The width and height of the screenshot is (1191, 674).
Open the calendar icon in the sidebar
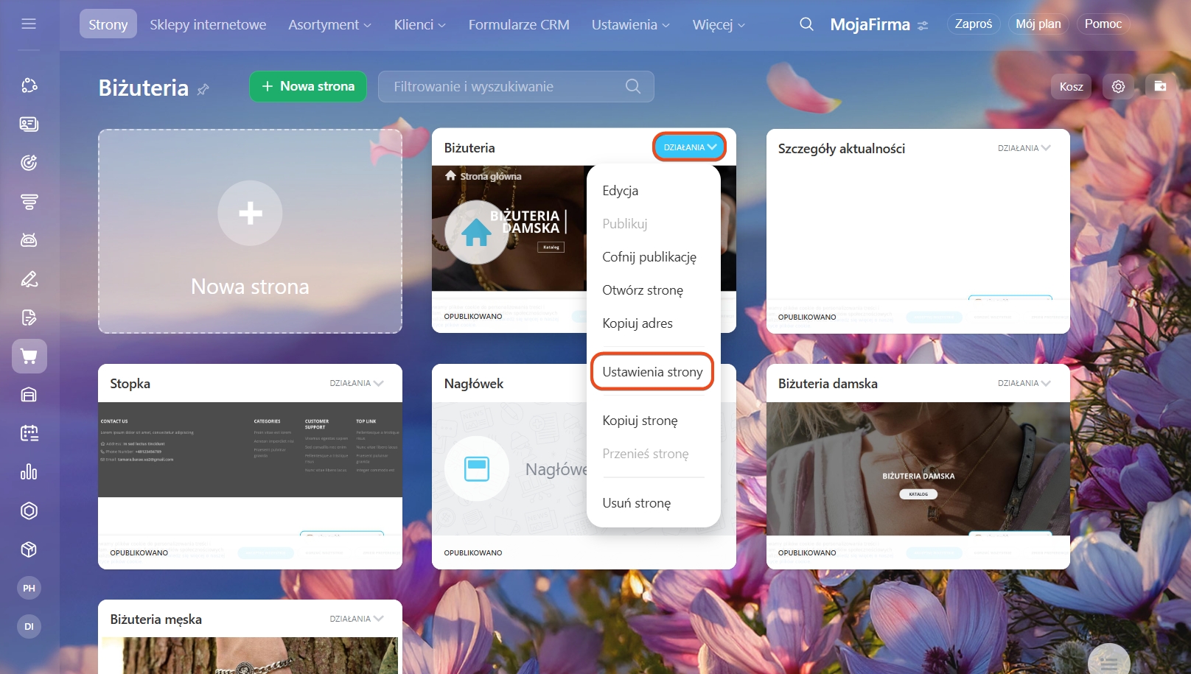coord(29,433)
